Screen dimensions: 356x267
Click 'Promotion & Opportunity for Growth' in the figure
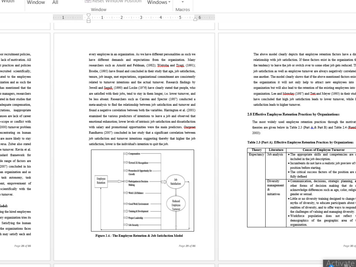point(140,172)
